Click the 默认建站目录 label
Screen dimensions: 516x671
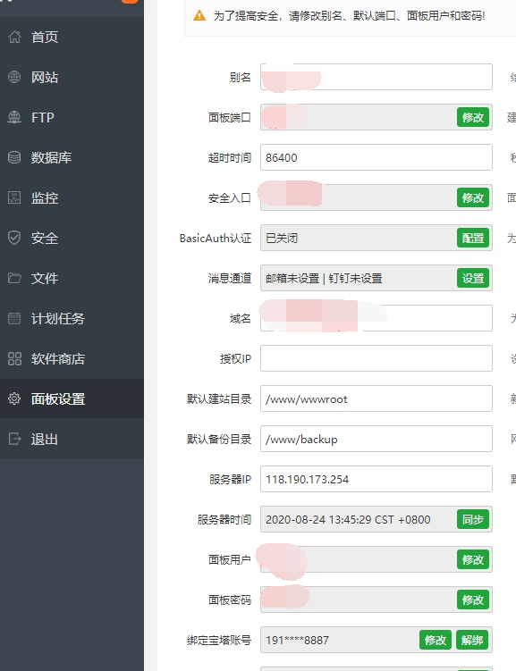219,398
